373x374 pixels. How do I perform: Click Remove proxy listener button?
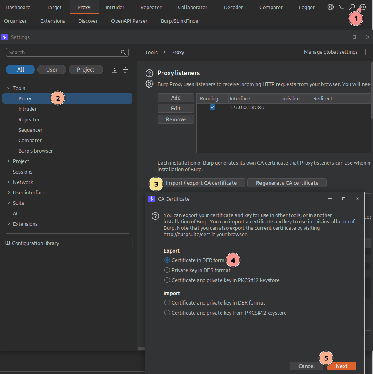(x=176, y=119)
